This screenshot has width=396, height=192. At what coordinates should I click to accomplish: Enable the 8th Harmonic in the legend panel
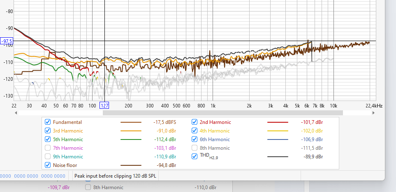(195, 148)
